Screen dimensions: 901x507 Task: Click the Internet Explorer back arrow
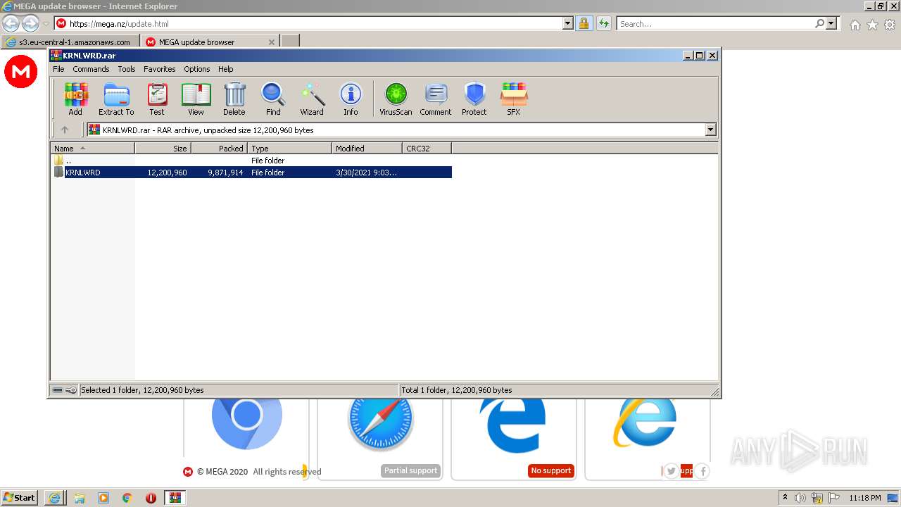[x=11, y=23]
